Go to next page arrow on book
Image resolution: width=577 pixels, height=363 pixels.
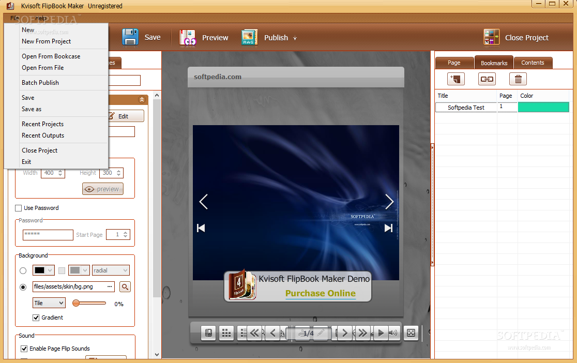tap(389, 201)
